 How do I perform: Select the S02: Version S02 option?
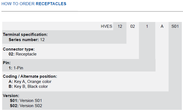coord(26,106)
